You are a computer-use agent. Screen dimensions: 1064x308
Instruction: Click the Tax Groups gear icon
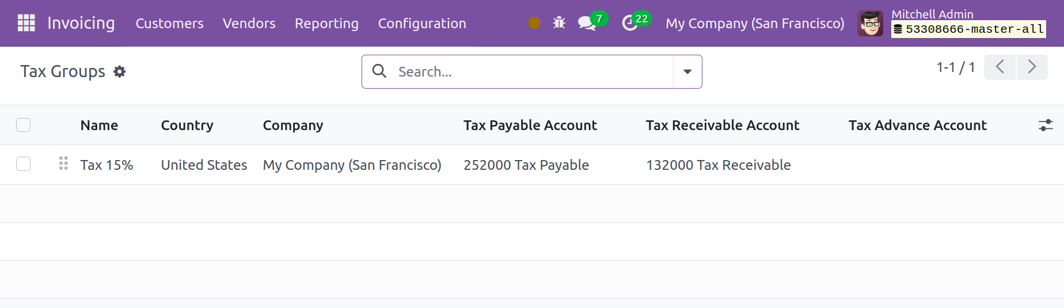[119, 71]
